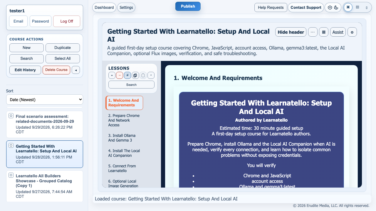Check the Final scenario assessment course checkbox

(11, 115)
